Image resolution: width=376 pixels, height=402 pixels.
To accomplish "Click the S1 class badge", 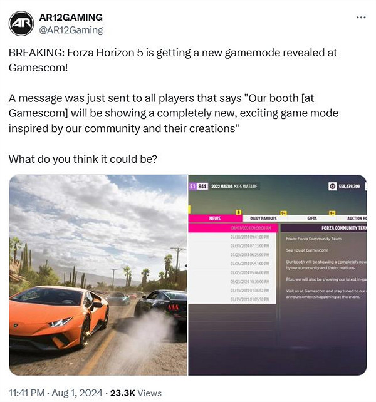I will (193, 187).
